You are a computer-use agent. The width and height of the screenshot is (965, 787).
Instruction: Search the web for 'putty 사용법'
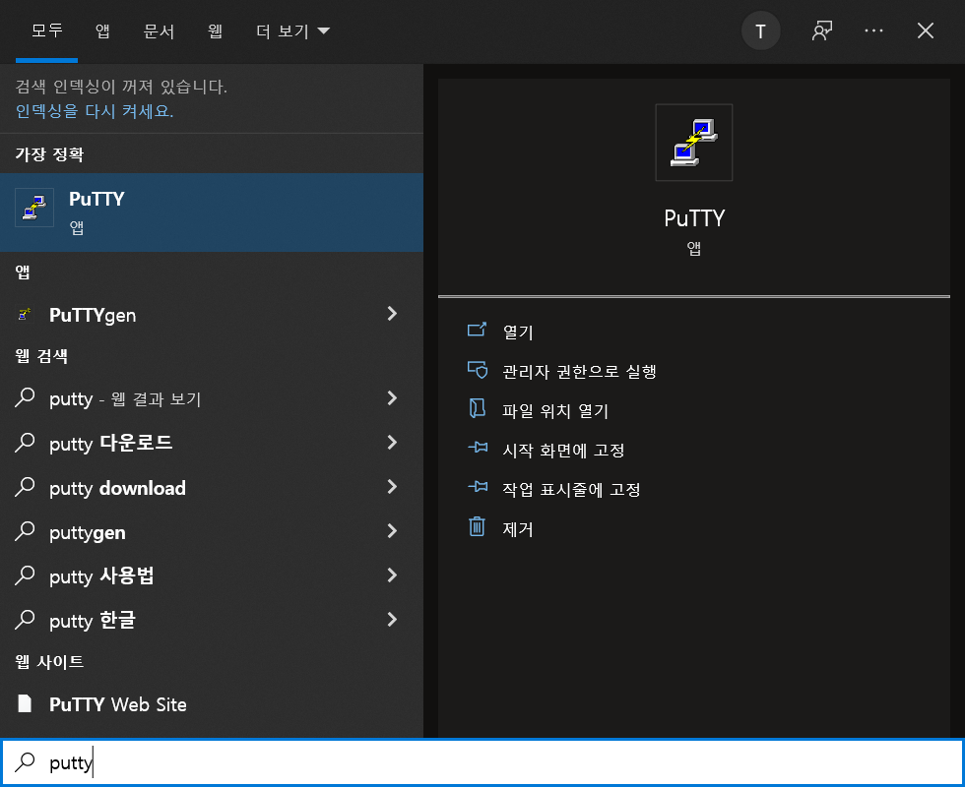pos(211,575)
